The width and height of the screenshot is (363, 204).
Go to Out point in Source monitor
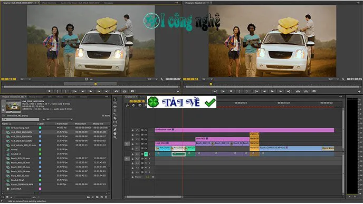coord(107,91)
